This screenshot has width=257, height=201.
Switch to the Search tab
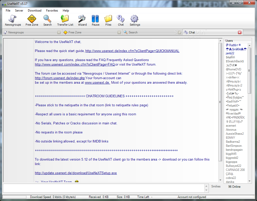[x=152, y=32]
